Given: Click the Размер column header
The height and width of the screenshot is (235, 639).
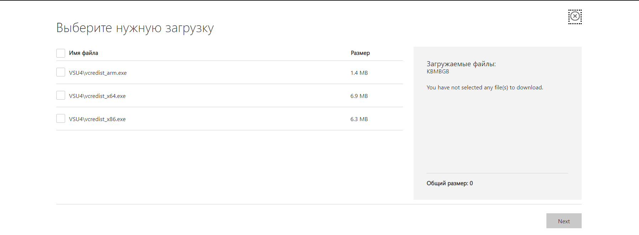Looking at the screenshot, I should click(x=360, y=53).
